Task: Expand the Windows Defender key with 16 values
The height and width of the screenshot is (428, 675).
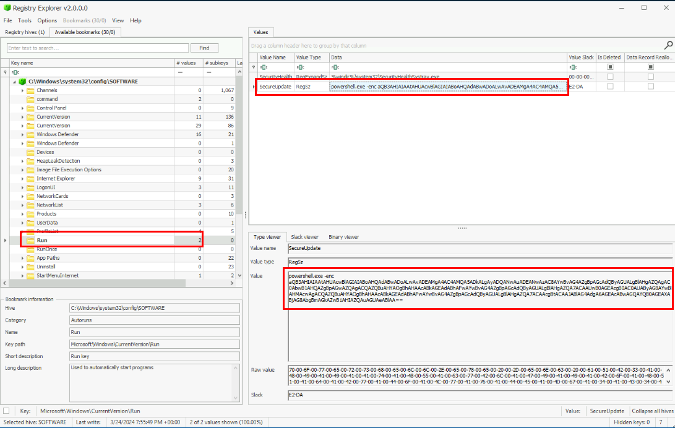Action: (22, 134)
